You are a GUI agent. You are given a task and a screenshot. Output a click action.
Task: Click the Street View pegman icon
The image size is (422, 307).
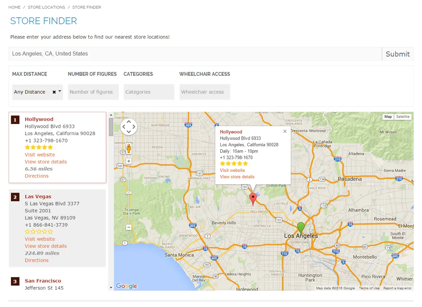(x=129, y=149)
